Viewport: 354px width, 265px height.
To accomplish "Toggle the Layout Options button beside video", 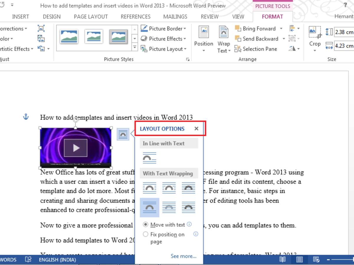I will (123, 134).
